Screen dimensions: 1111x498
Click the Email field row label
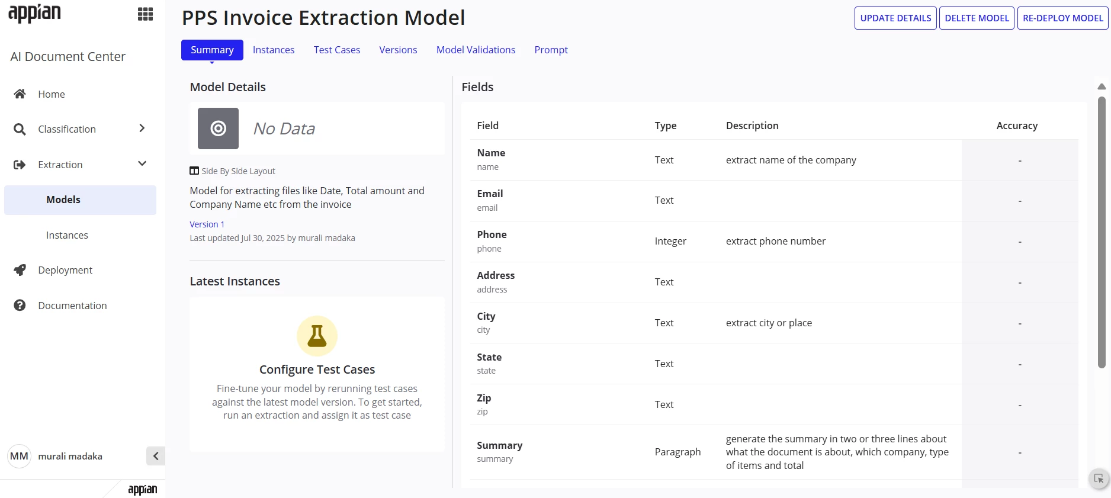tap(490, 194)
